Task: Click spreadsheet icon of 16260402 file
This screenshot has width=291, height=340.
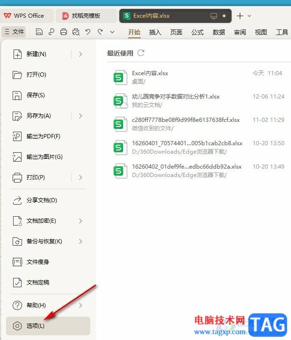Action: pyautogui.click(x=120, y=171)
